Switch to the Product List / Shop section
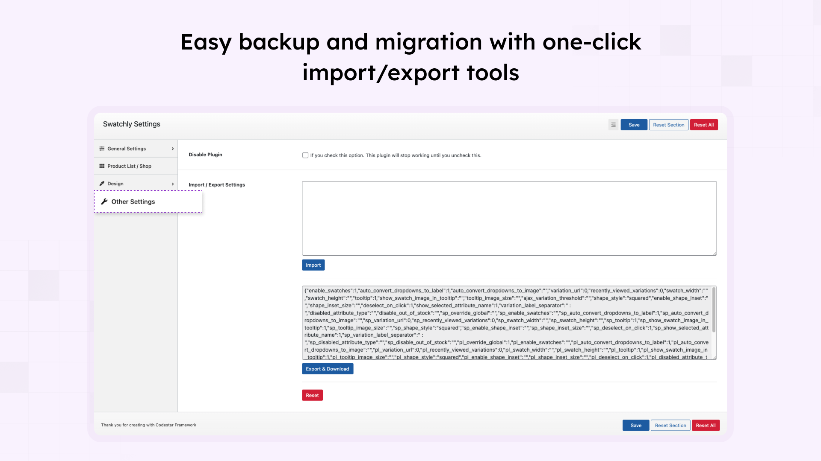Image resolution: width=821 pixels, height=461 pixels. click(129, 166)
